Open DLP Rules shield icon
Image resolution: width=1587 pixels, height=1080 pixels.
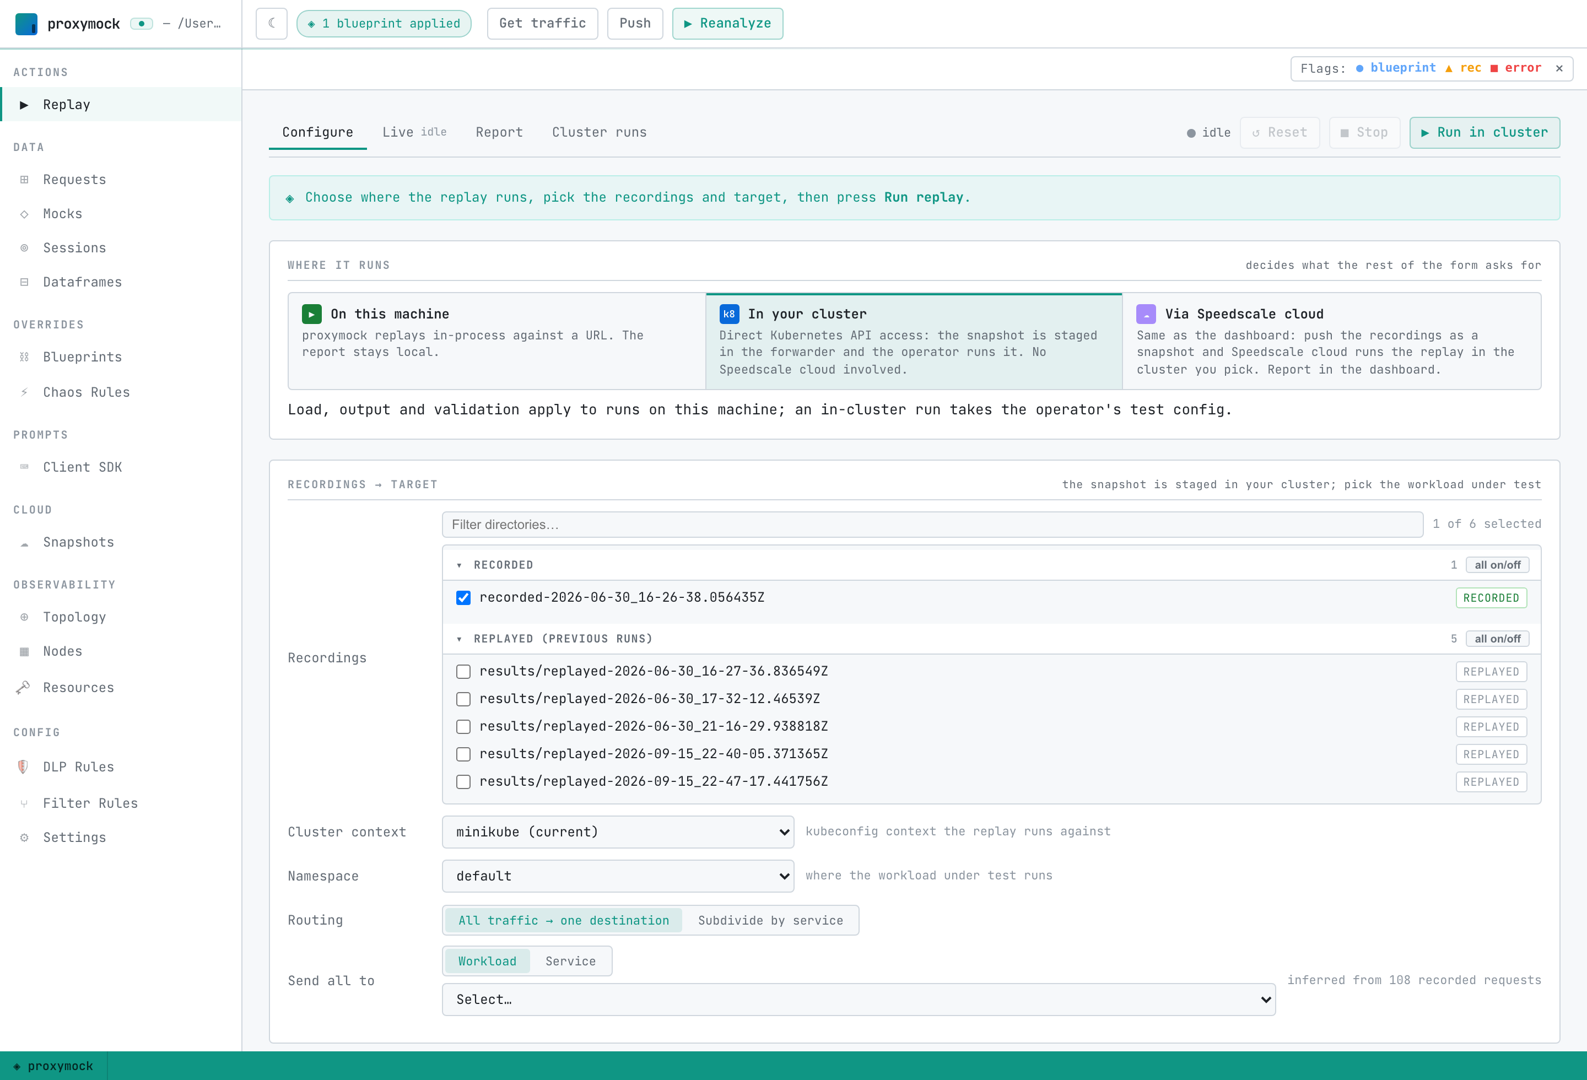pyautogui.click(x=23, y=766)
